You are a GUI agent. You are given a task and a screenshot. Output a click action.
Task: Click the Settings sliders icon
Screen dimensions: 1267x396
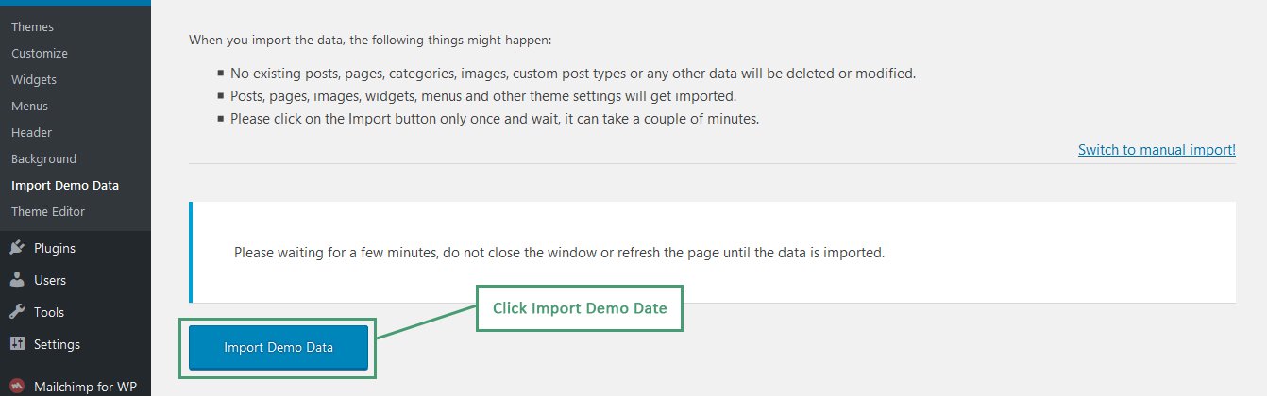(17, 344)
